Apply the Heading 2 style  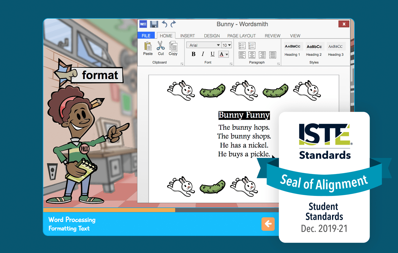tap(314, 49)
